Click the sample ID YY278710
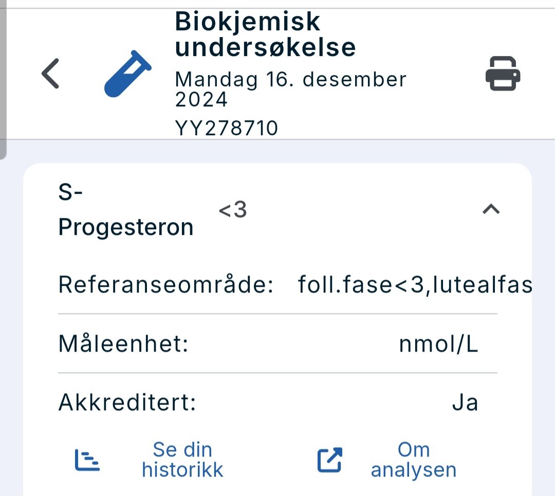 (226, 128)
